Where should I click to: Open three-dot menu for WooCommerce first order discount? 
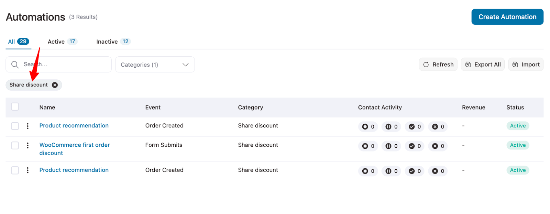click(28, 146)
